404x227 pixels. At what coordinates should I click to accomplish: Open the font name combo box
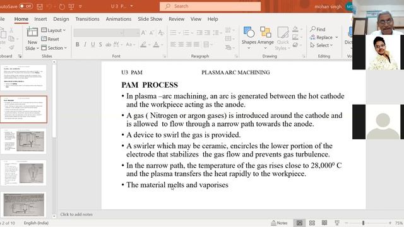pos(98,33)
